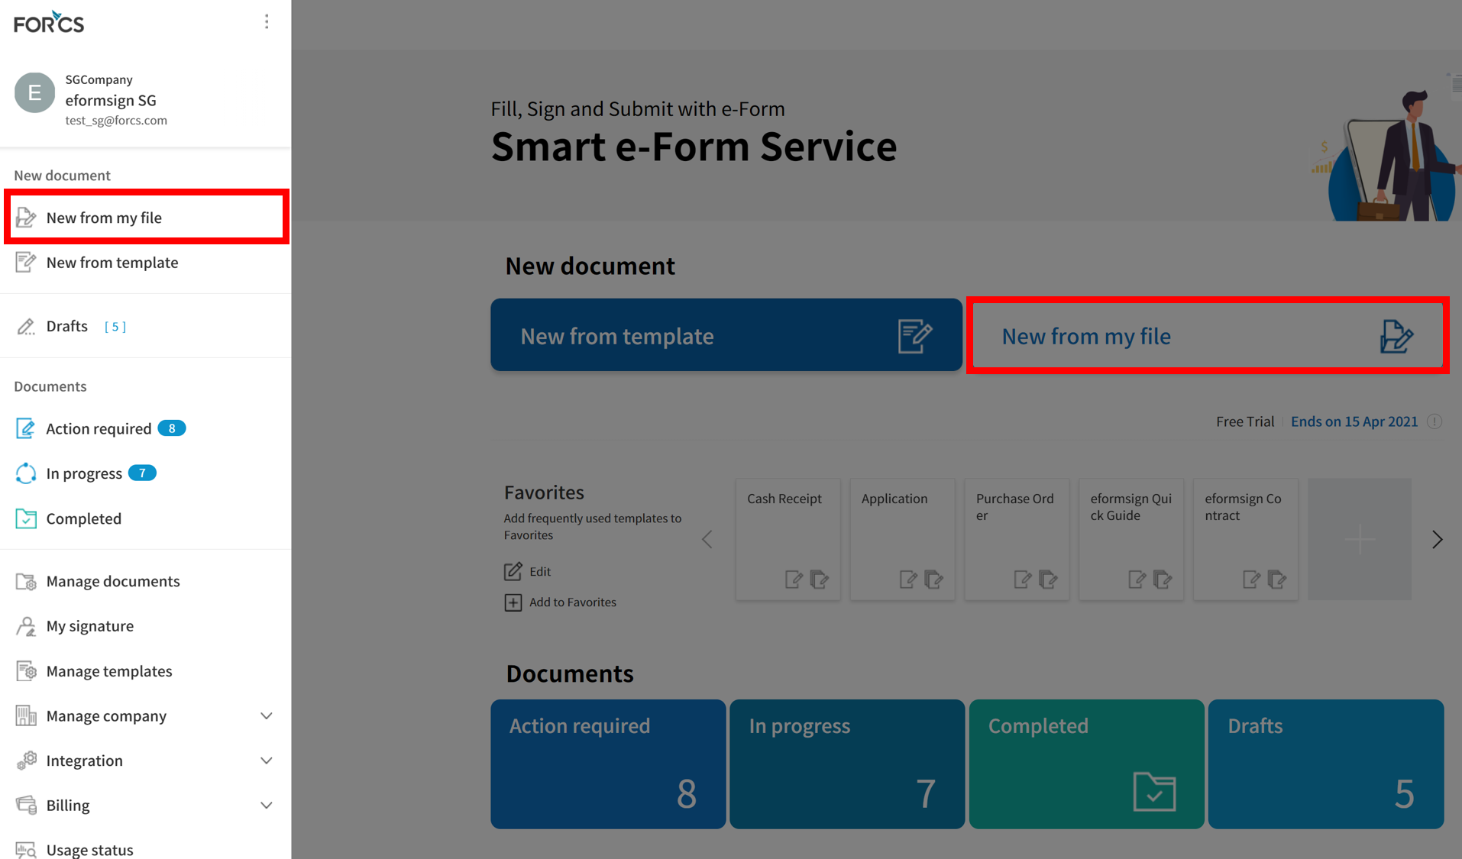Expand the Integration submenu chevron
This screenshot has width=1462, height=859.
pos(266,761)
